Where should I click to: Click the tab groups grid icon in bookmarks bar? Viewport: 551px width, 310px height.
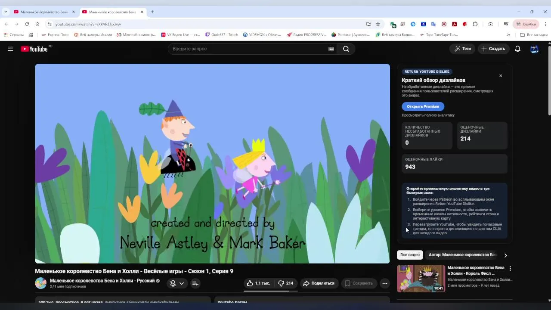31,35
